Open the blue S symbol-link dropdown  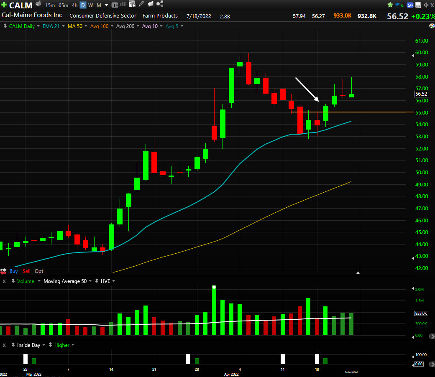tap(410, 5)
